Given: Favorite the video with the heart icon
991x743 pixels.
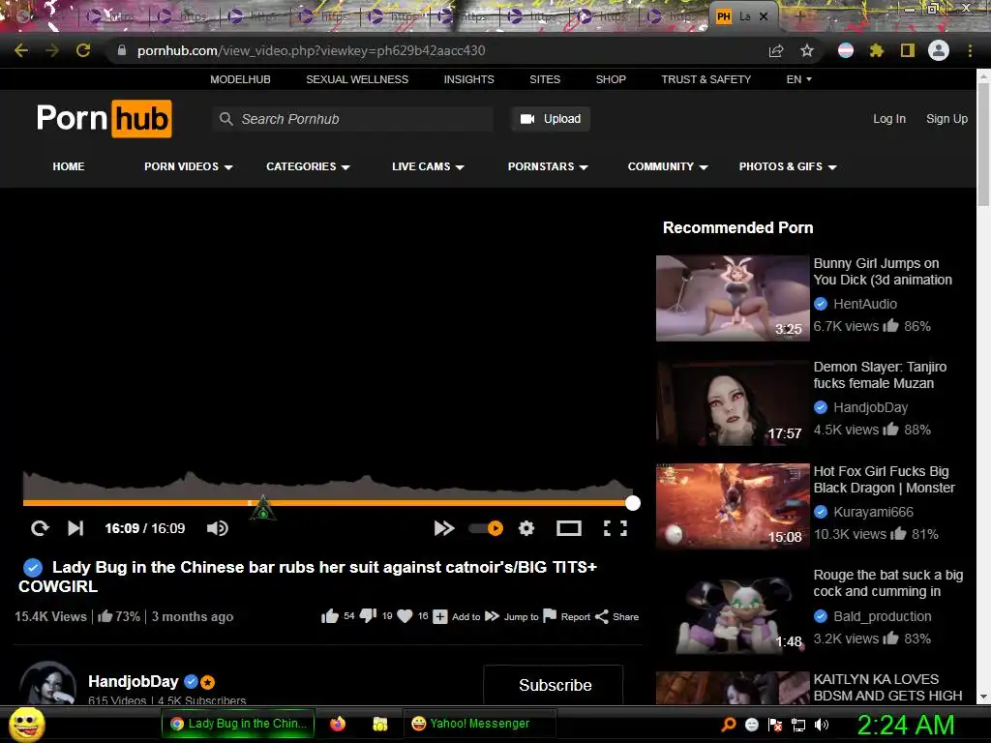Looking at the screenshot, I should click(x=405, y=616).
